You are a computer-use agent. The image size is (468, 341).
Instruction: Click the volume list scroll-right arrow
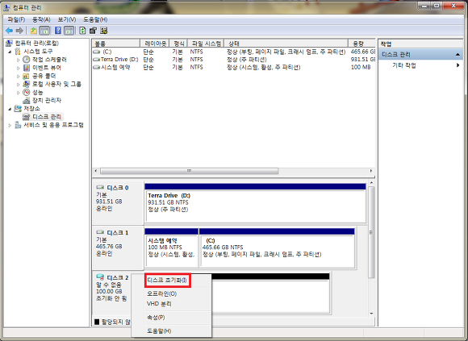[371, 171]
